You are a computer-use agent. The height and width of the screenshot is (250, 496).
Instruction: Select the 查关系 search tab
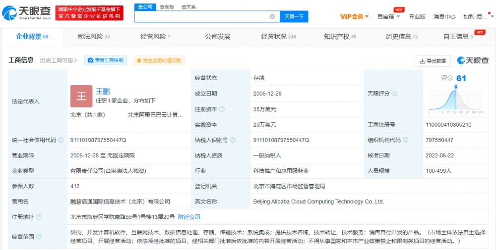coord(188,7)
